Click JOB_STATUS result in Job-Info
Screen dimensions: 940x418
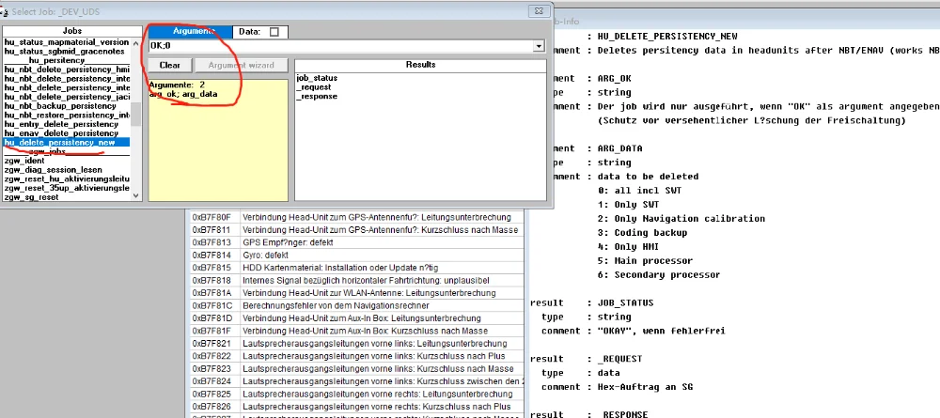tap(625, 303)
